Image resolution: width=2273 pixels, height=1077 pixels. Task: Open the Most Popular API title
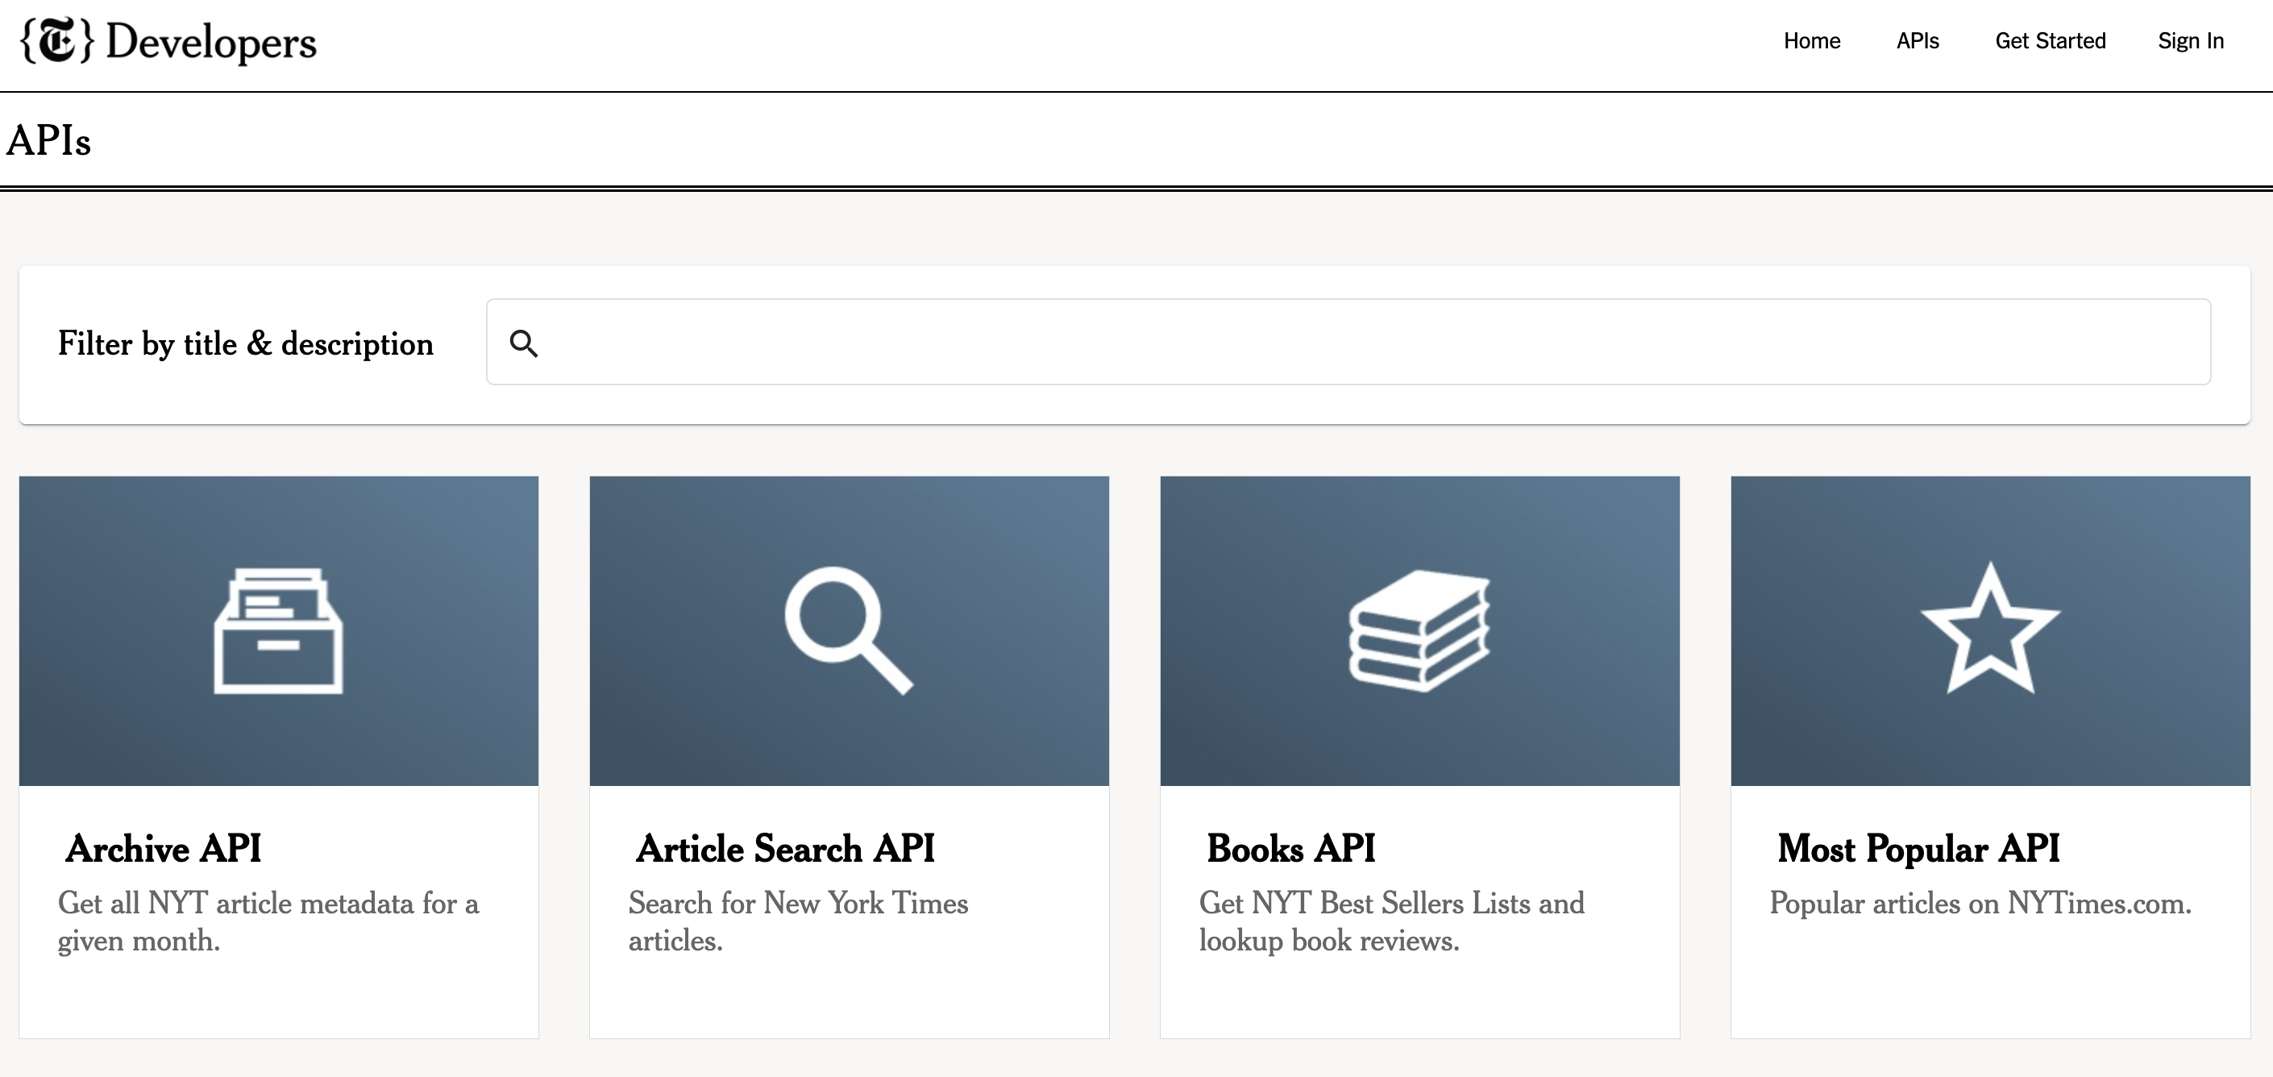1918,848
